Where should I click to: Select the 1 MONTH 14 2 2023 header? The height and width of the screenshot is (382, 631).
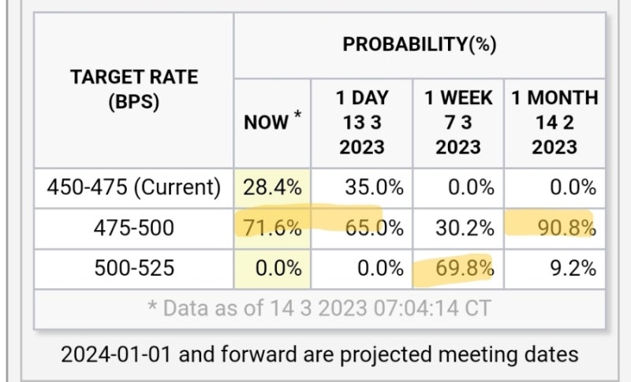point(554,122)
